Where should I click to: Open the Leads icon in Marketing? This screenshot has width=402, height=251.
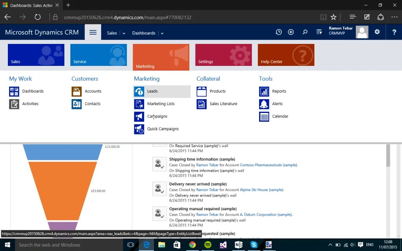(139, 91)
